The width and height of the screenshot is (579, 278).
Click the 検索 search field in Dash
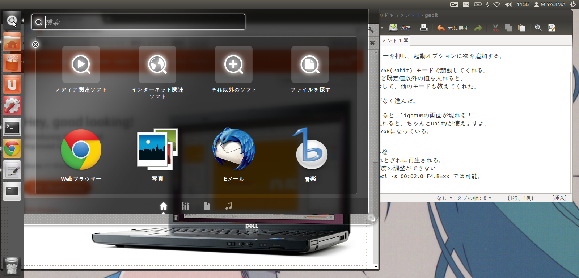pyautogui.click(x=138, y=22)
